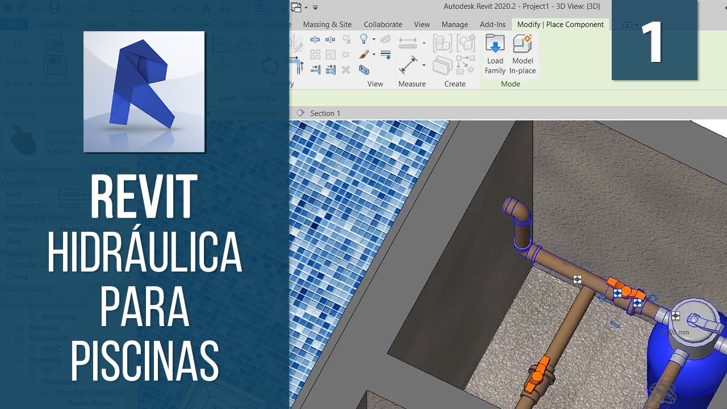Image resolution: width=727 pixels, height=409 pixels.
Task: Click the Linework tool icon
Action: coord(385,55)
